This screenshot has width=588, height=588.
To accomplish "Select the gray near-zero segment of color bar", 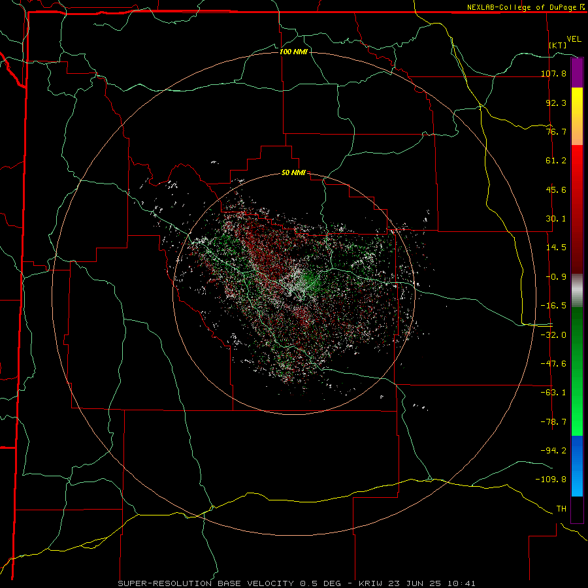I will (577, 290).
